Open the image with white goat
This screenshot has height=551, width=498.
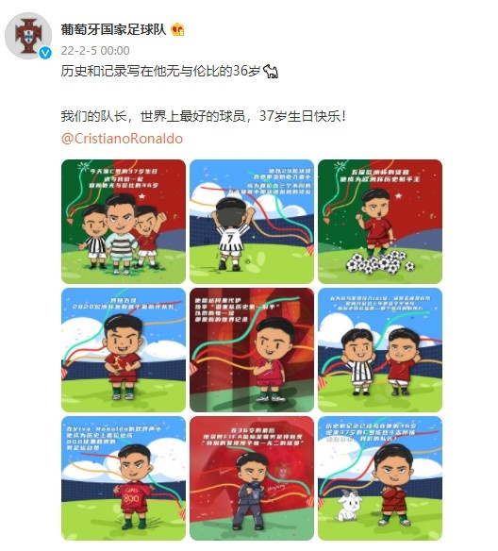(380, 478)
